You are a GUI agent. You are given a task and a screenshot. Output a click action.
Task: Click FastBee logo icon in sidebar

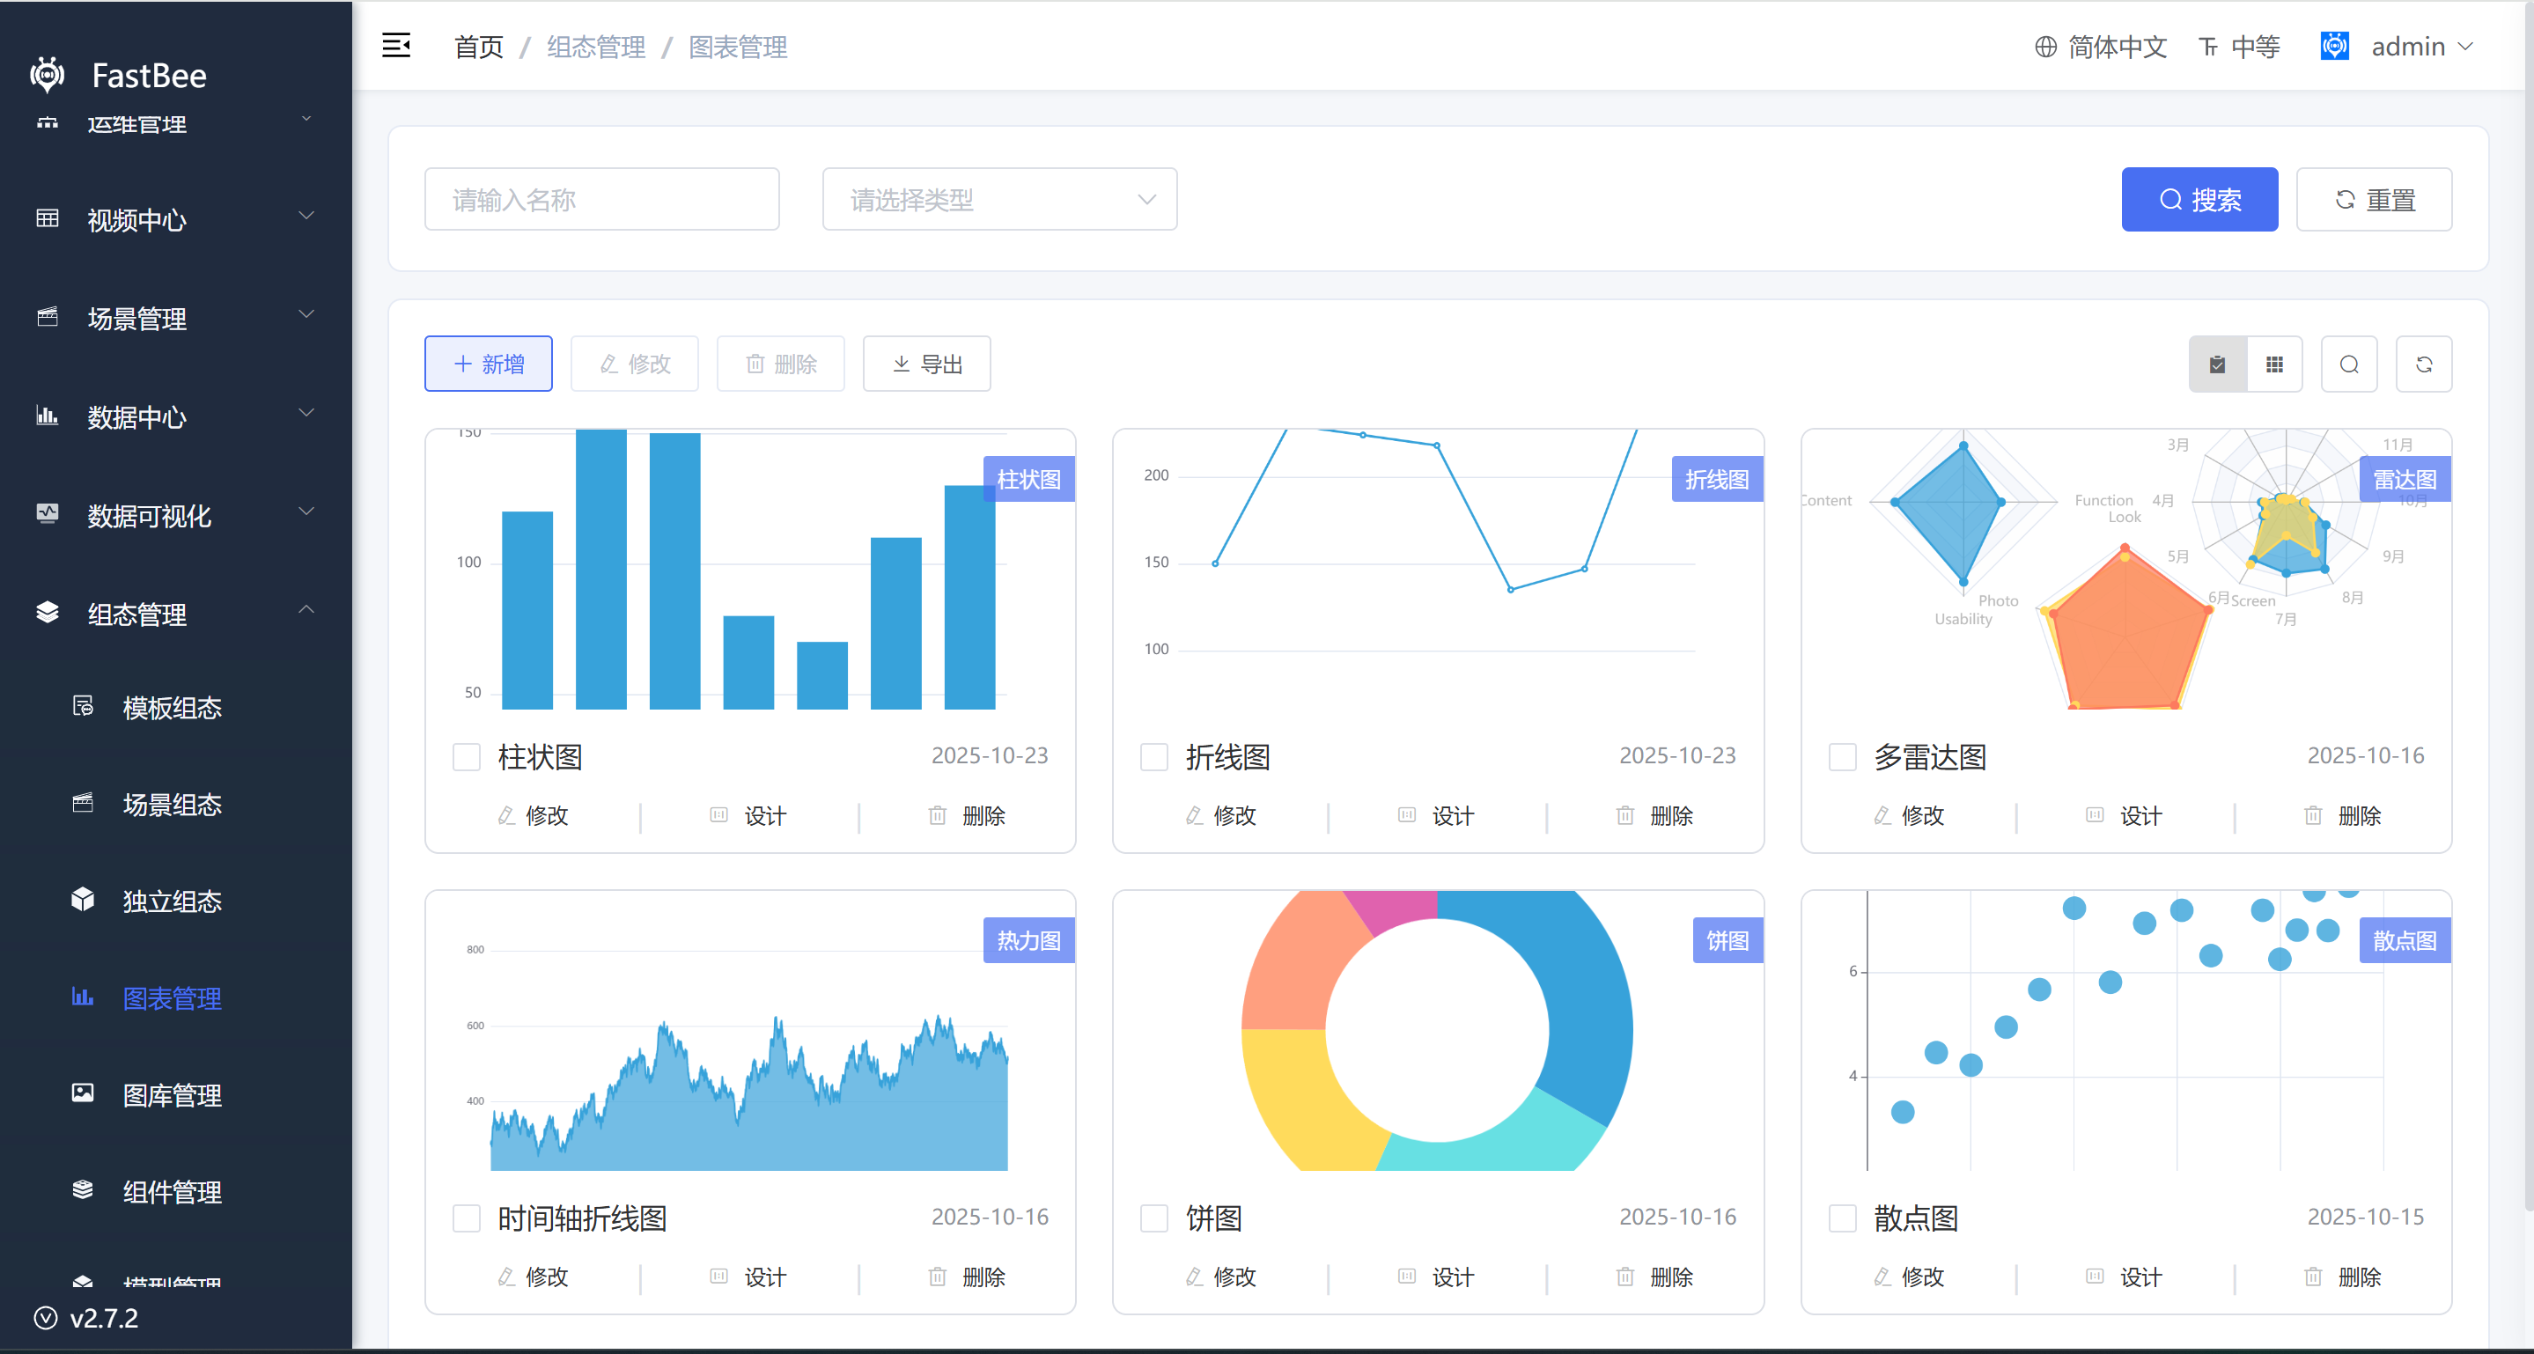(48, 75)
